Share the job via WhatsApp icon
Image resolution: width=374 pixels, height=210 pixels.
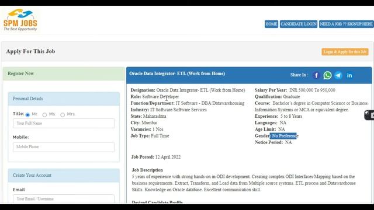tap(327, 75)
